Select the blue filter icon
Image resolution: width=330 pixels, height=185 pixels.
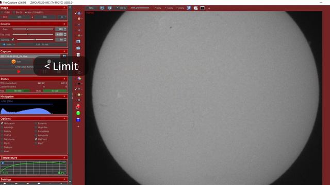pyautogui.click(x=78, y=120)
